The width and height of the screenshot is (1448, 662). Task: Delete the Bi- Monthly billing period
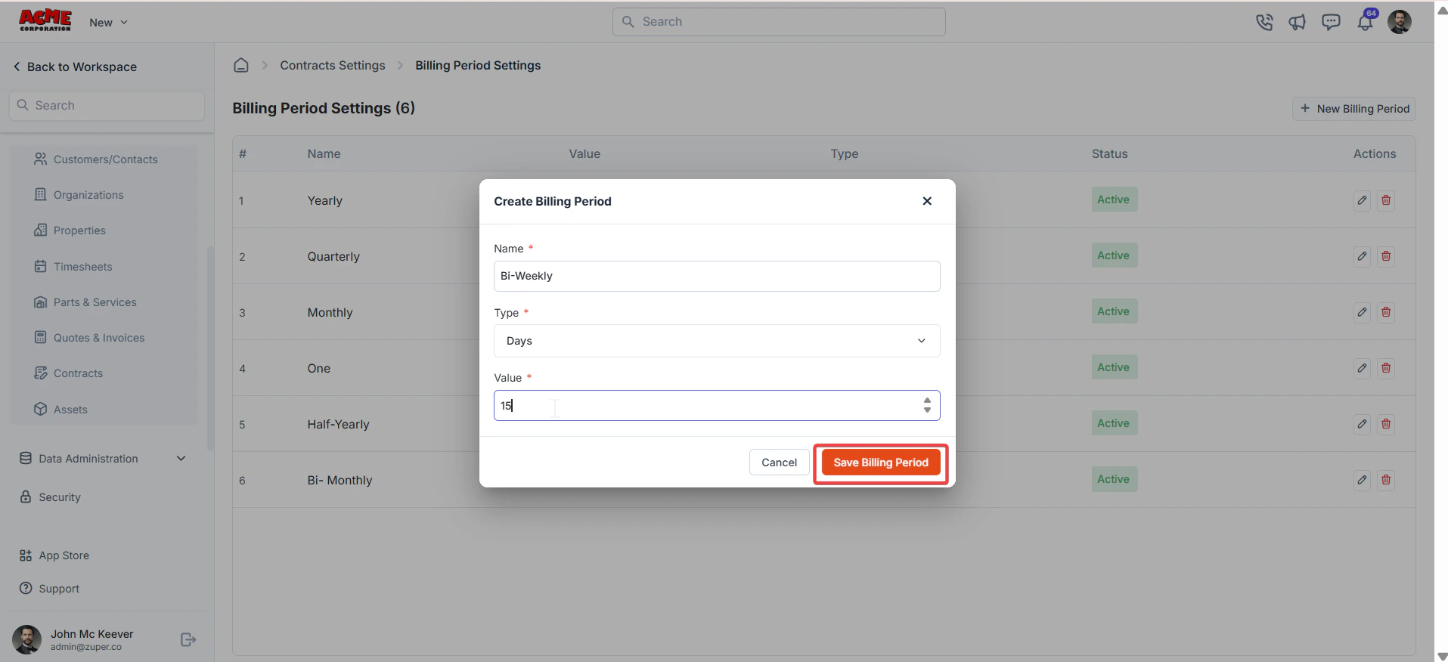(x=1386, y=480)
